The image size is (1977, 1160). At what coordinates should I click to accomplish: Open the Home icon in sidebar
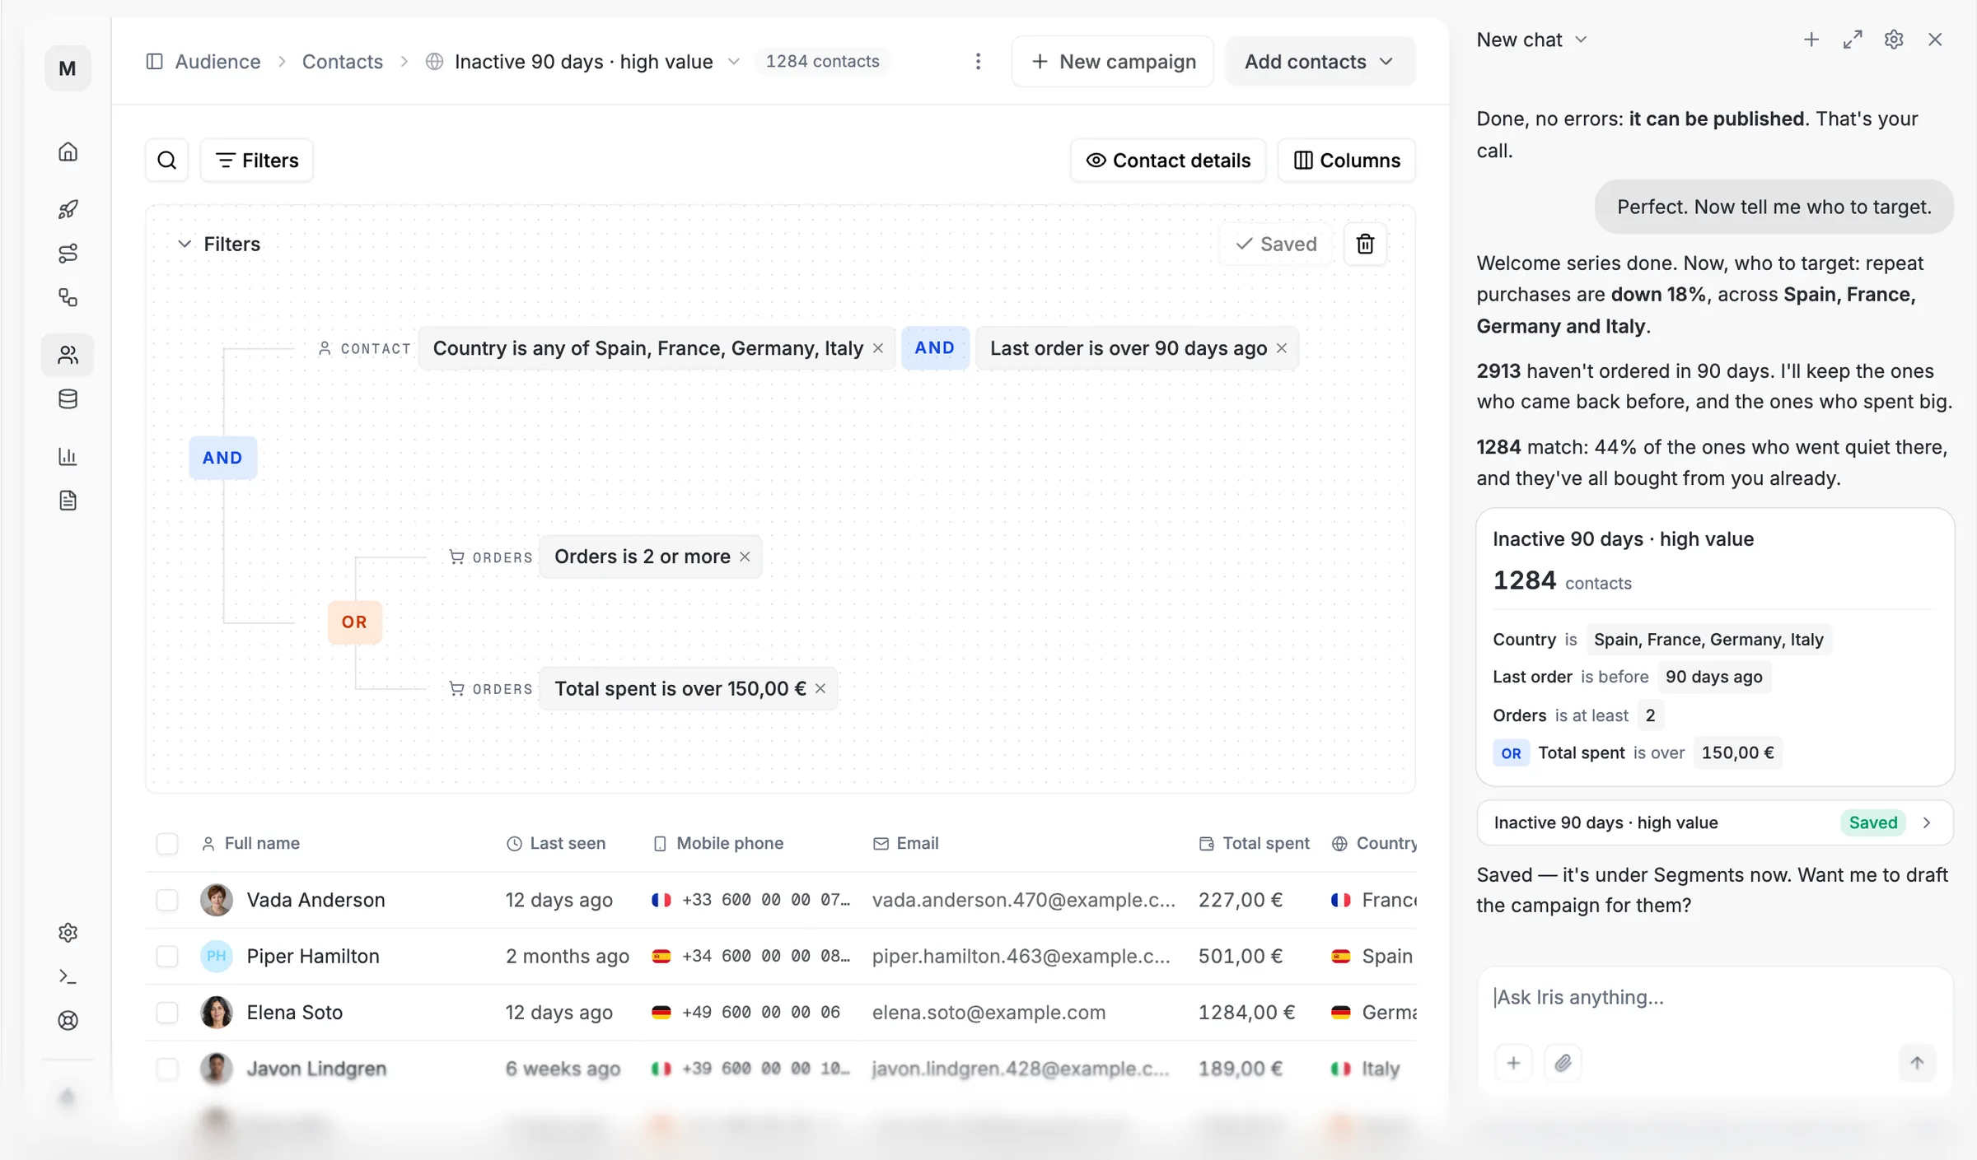click(68, 151)
